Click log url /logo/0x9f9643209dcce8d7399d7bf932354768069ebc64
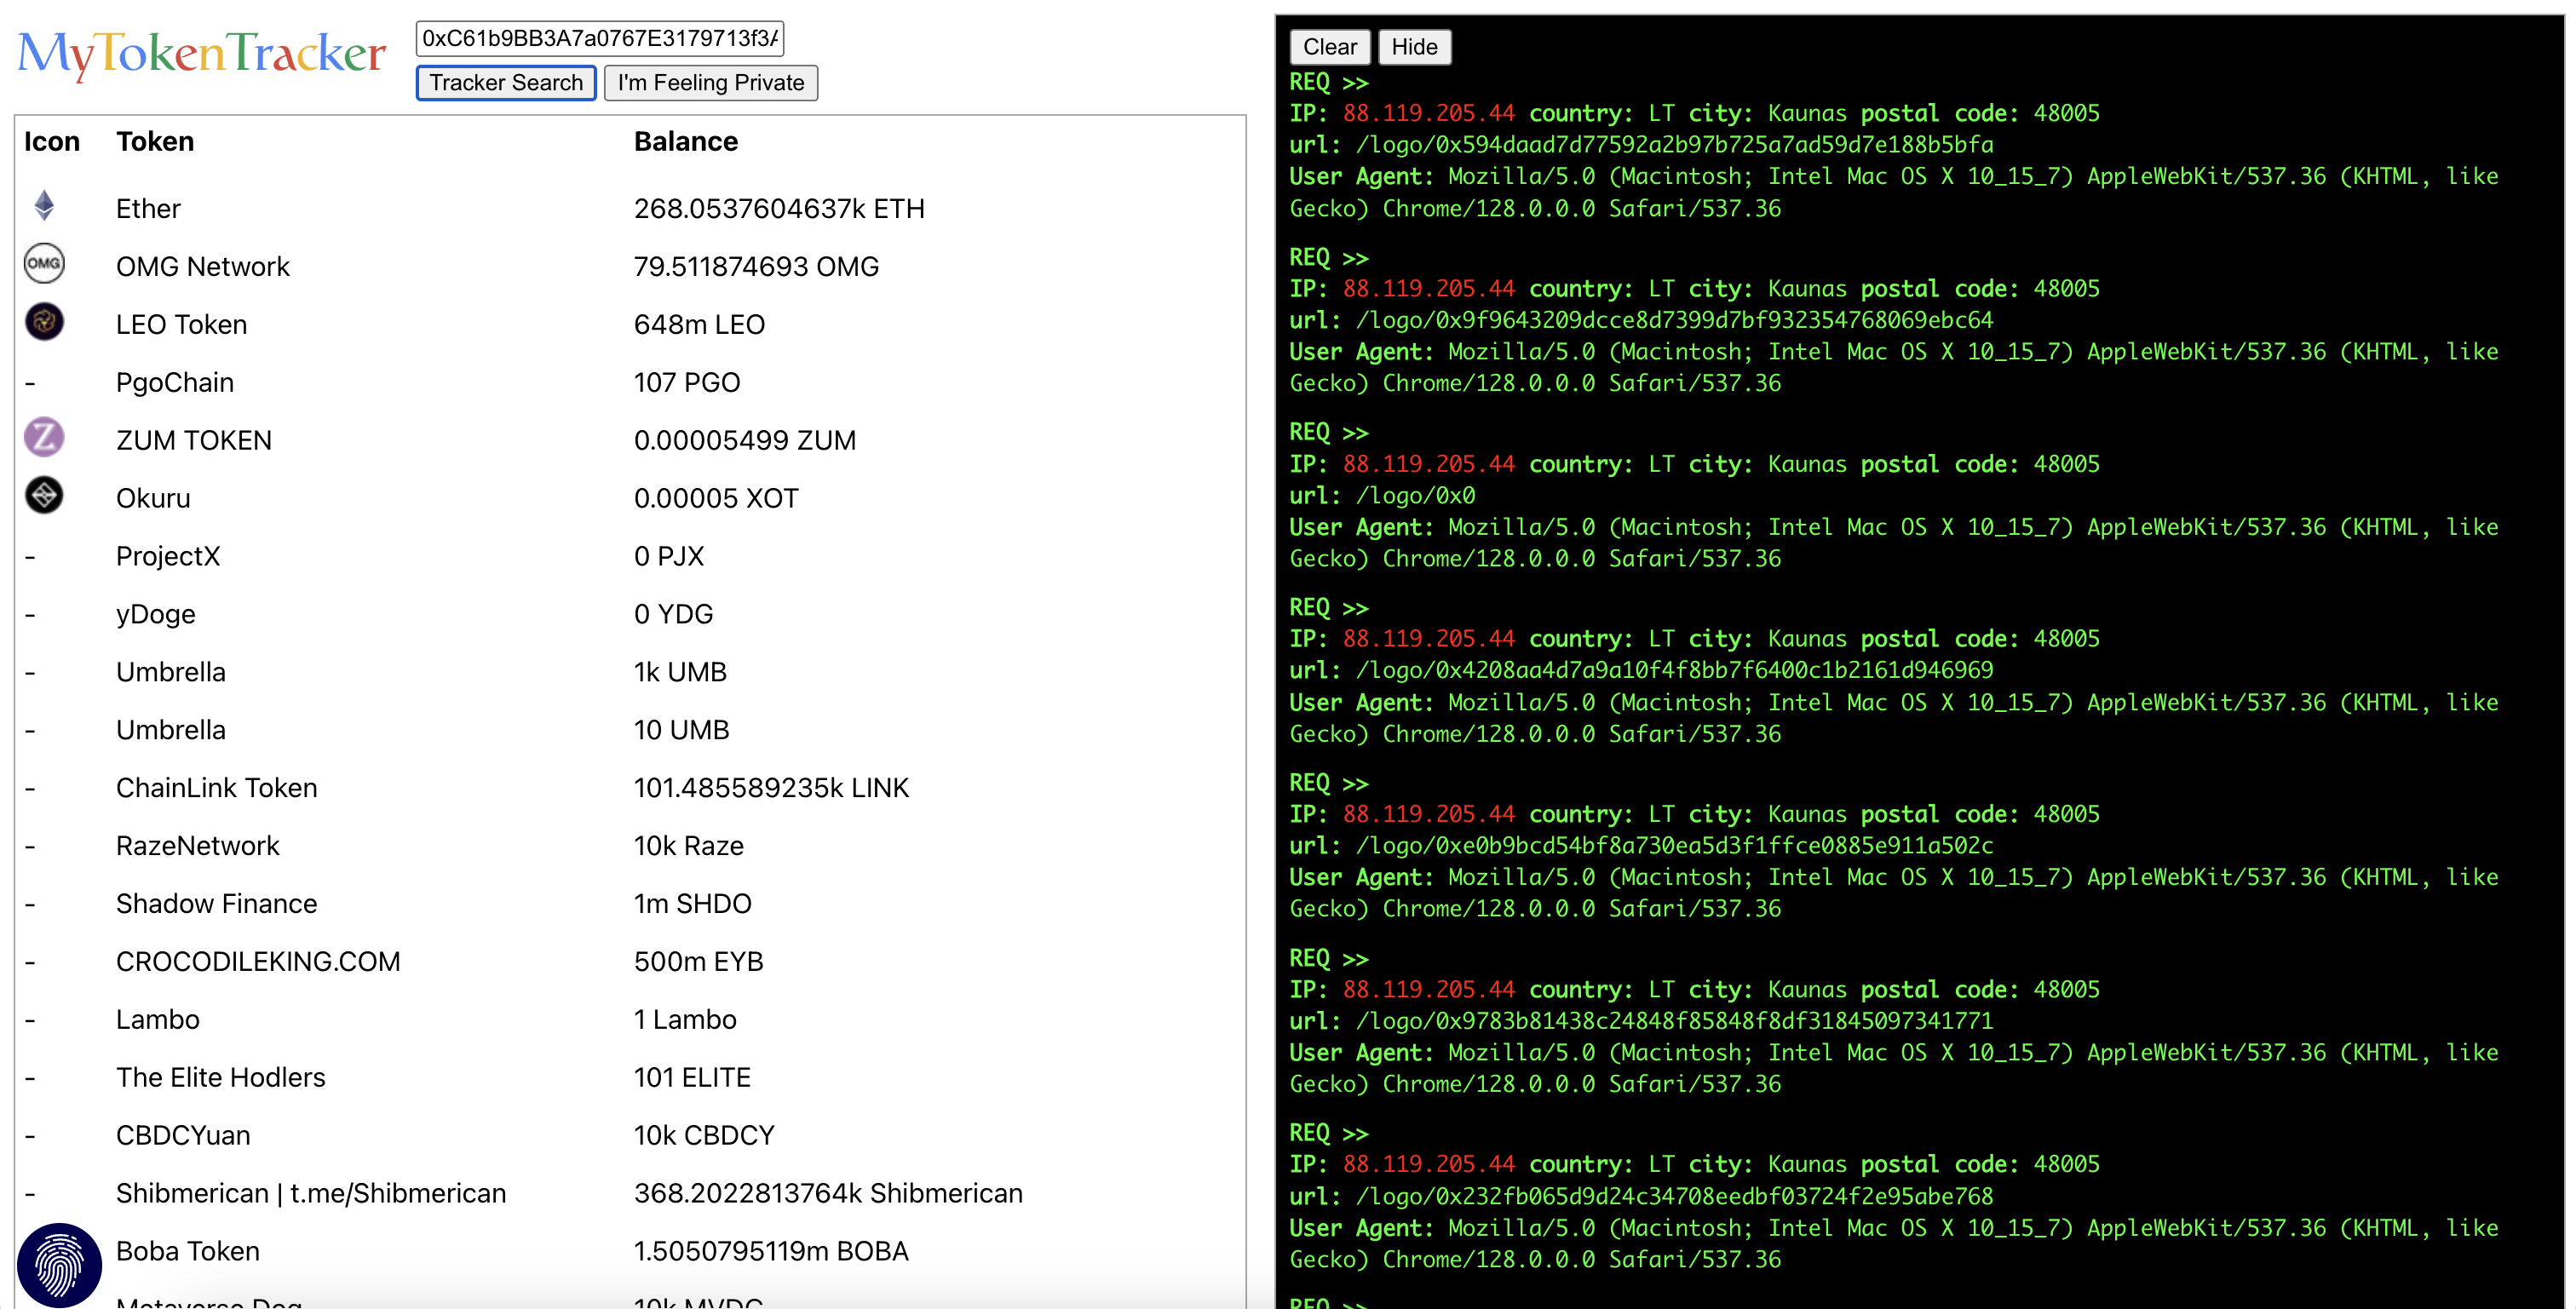The image size is (2576, 1309). pyautogui.click(x=1674, y=321)
